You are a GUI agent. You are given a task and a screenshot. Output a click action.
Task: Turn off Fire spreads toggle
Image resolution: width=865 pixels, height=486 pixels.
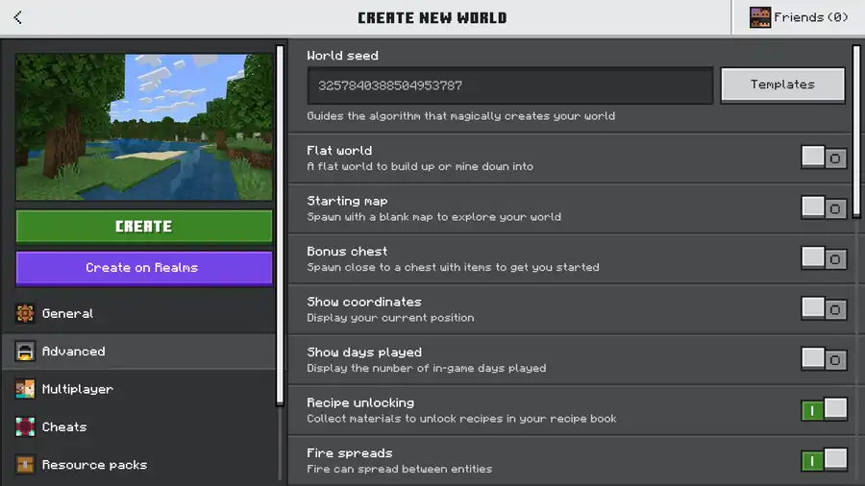pos(824,460)
